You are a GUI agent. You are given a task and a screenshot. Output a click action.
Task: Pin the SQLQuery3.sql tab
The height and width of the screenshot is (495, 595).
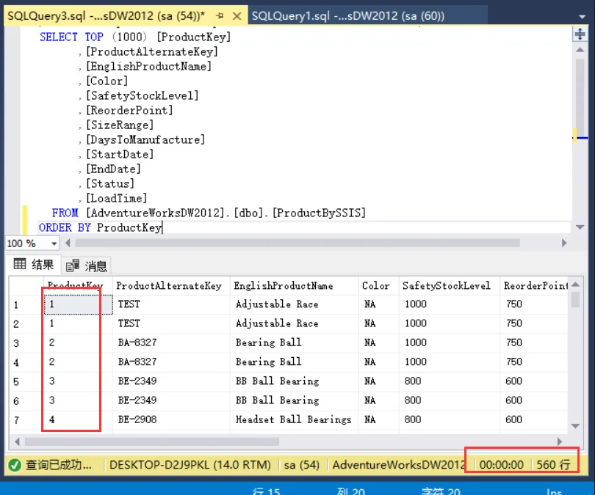(220, 16)
